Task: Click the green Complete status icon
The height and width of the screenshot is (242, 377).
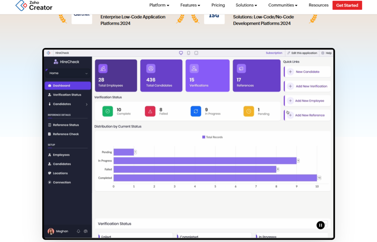Action: (108, 111)
